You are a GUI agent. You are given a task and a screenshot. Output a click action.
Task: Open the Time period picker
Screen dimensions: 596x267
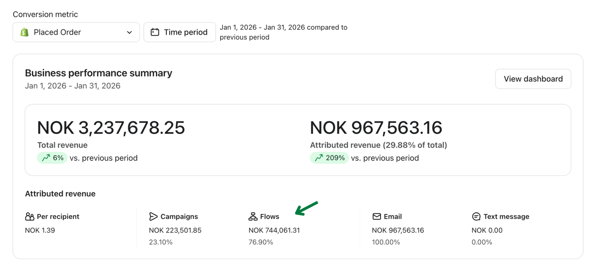click(x=180, y=32)
